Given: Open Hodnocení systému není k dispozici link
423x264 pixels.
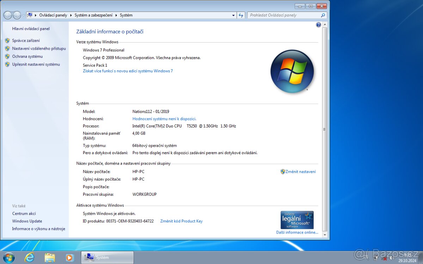Looking at the screenshot, I should click(164, 119).
